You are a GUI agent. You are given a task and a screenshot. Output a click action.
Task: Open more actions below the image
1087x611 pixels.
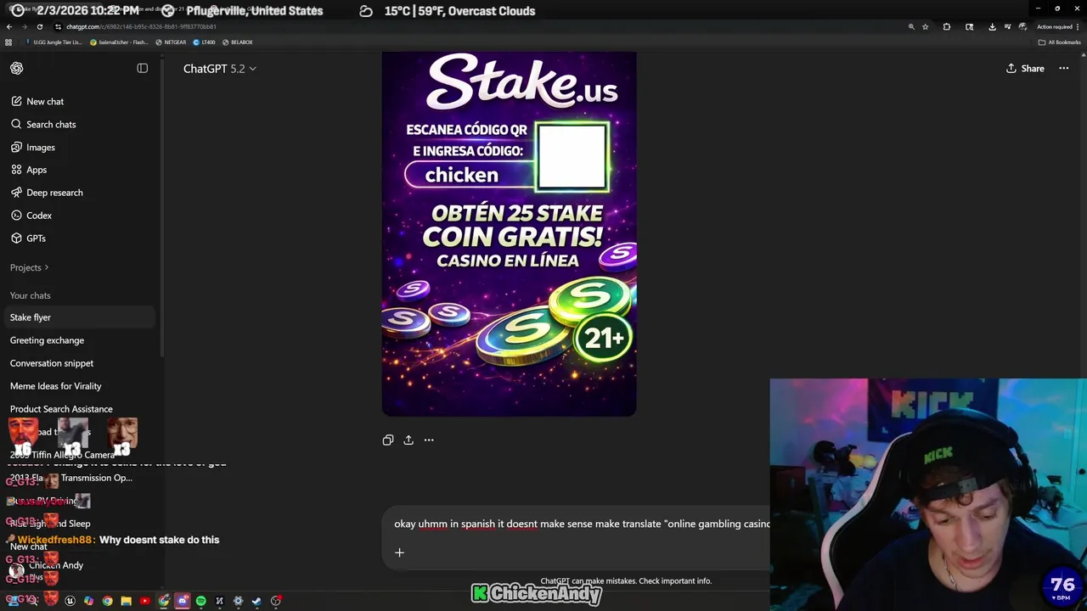pos(429,440)
